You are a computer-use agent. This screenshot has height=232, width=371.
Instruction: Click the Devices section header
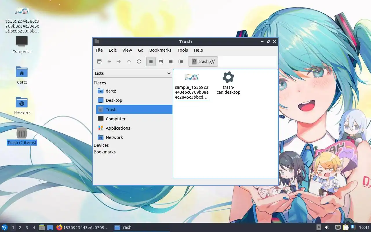[x=101, y=145]
